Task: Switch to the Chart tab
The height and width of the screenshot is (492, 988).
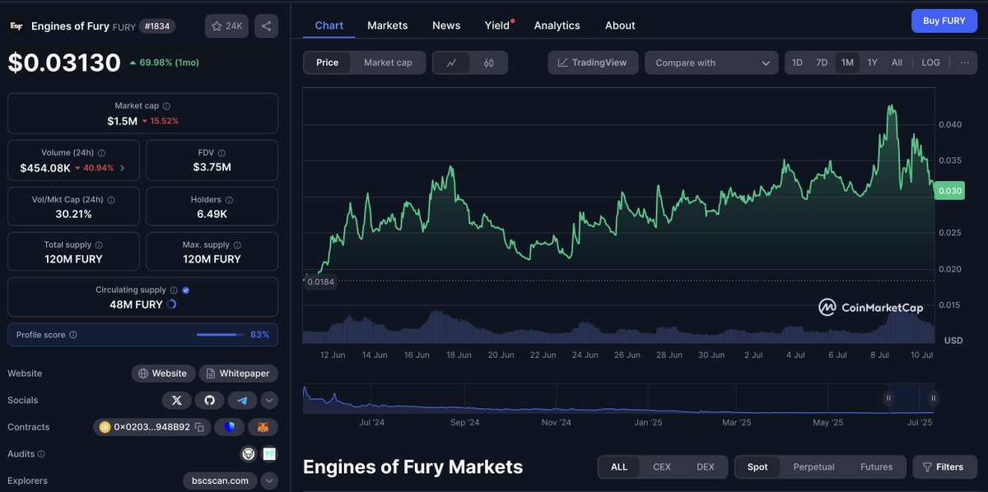Action: (x=329, y=26)
